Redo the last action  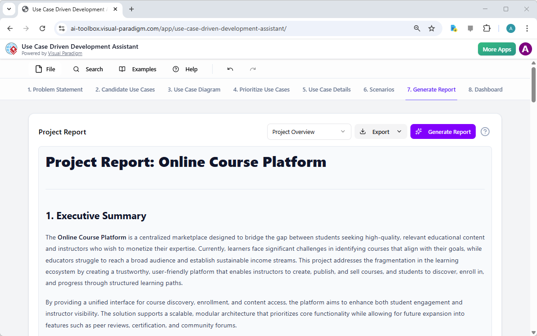[x=253, y=69]
